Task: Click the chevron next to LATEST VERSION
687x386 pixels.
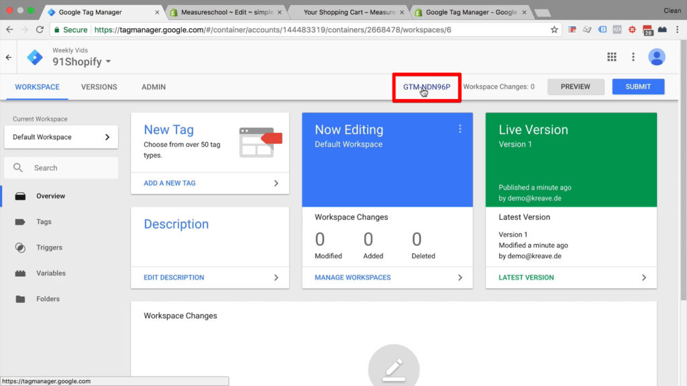Action: 643,277
